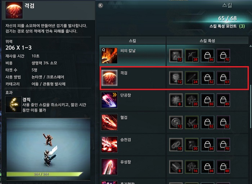Click the 스킬 column header

pyautogui.click(x=132, y=40)
